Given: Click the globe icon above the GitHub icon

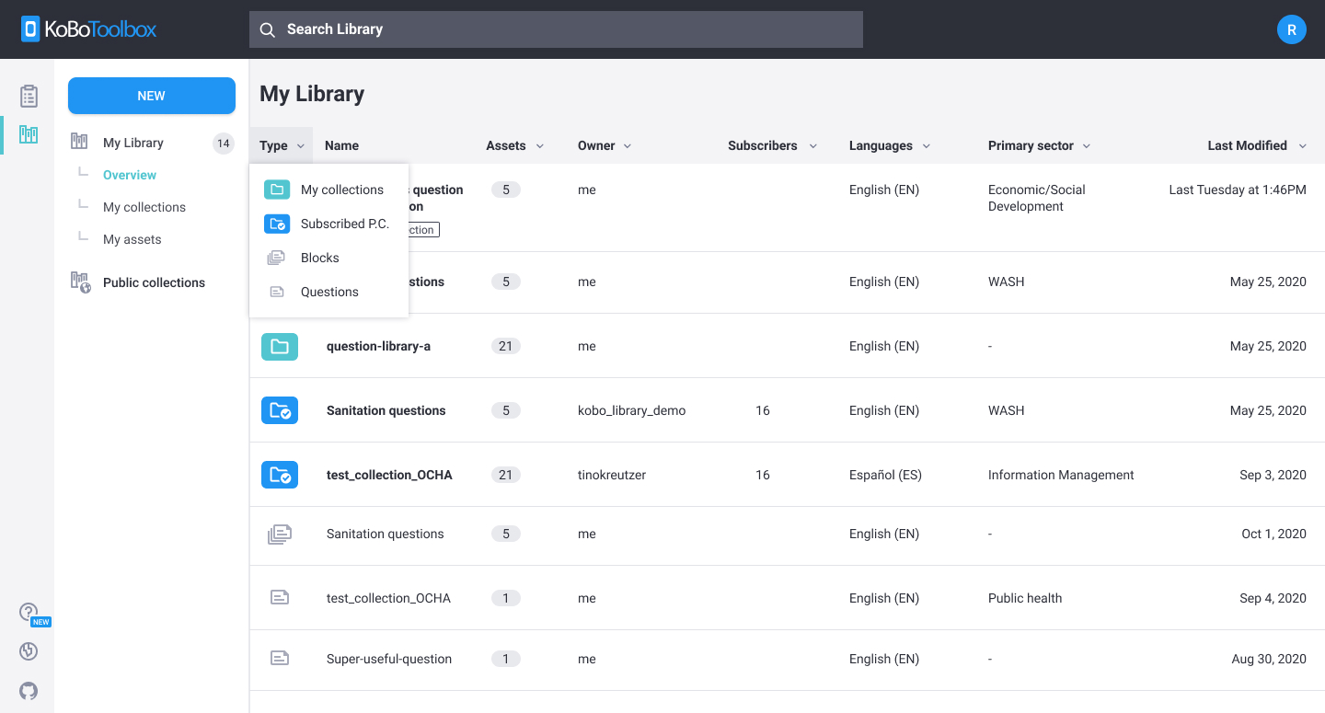Looking at the screenshot, I should click(x=28, y=651).
